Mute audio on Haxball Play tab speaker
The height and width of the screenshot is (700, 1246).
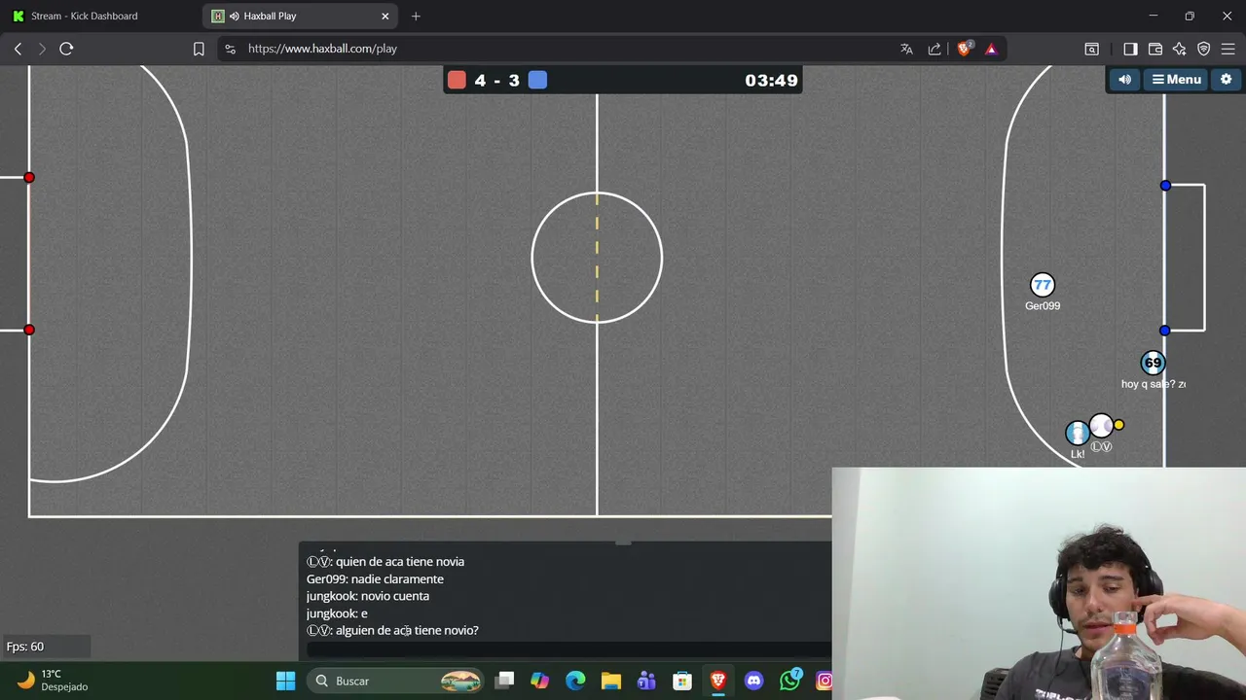[235, 16]
